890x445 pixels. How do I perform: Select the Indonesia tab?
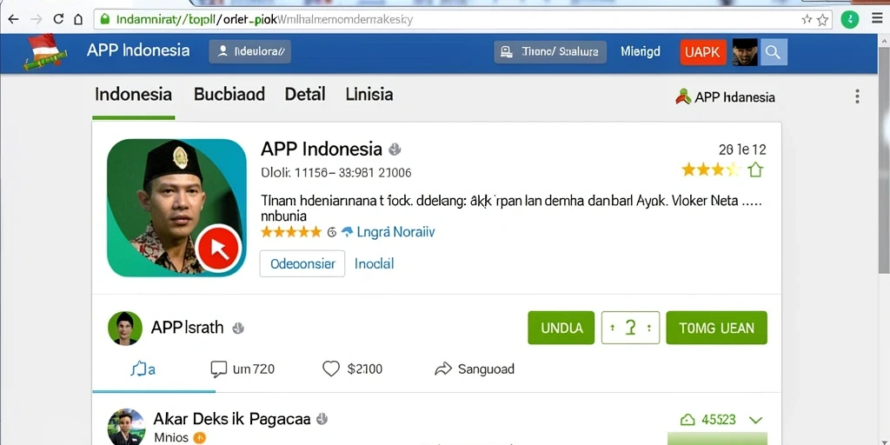(133, 94)
